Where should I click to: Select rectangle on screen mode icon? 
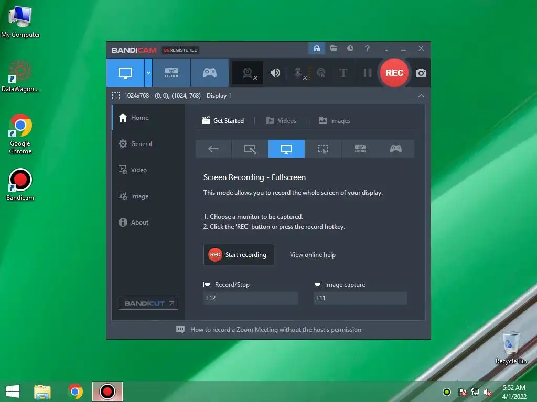tap(250, 149)
